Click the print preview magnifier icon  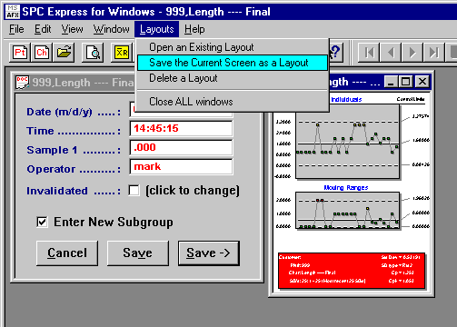pos(94,53)
